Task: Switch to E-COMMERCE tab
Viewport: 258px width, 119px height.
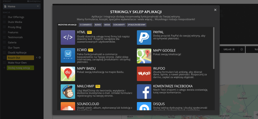Action: click(x=85, y=25)
